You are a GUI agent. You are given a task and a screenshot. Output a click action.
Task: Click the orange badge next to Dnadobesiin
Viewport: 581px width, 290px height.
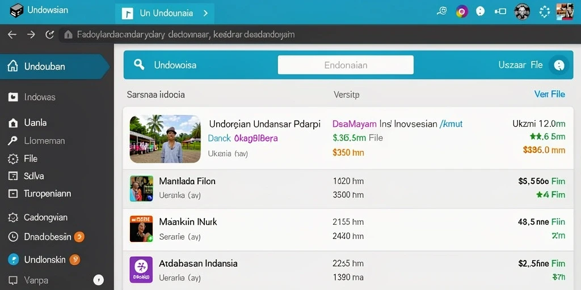coord(79,237)
